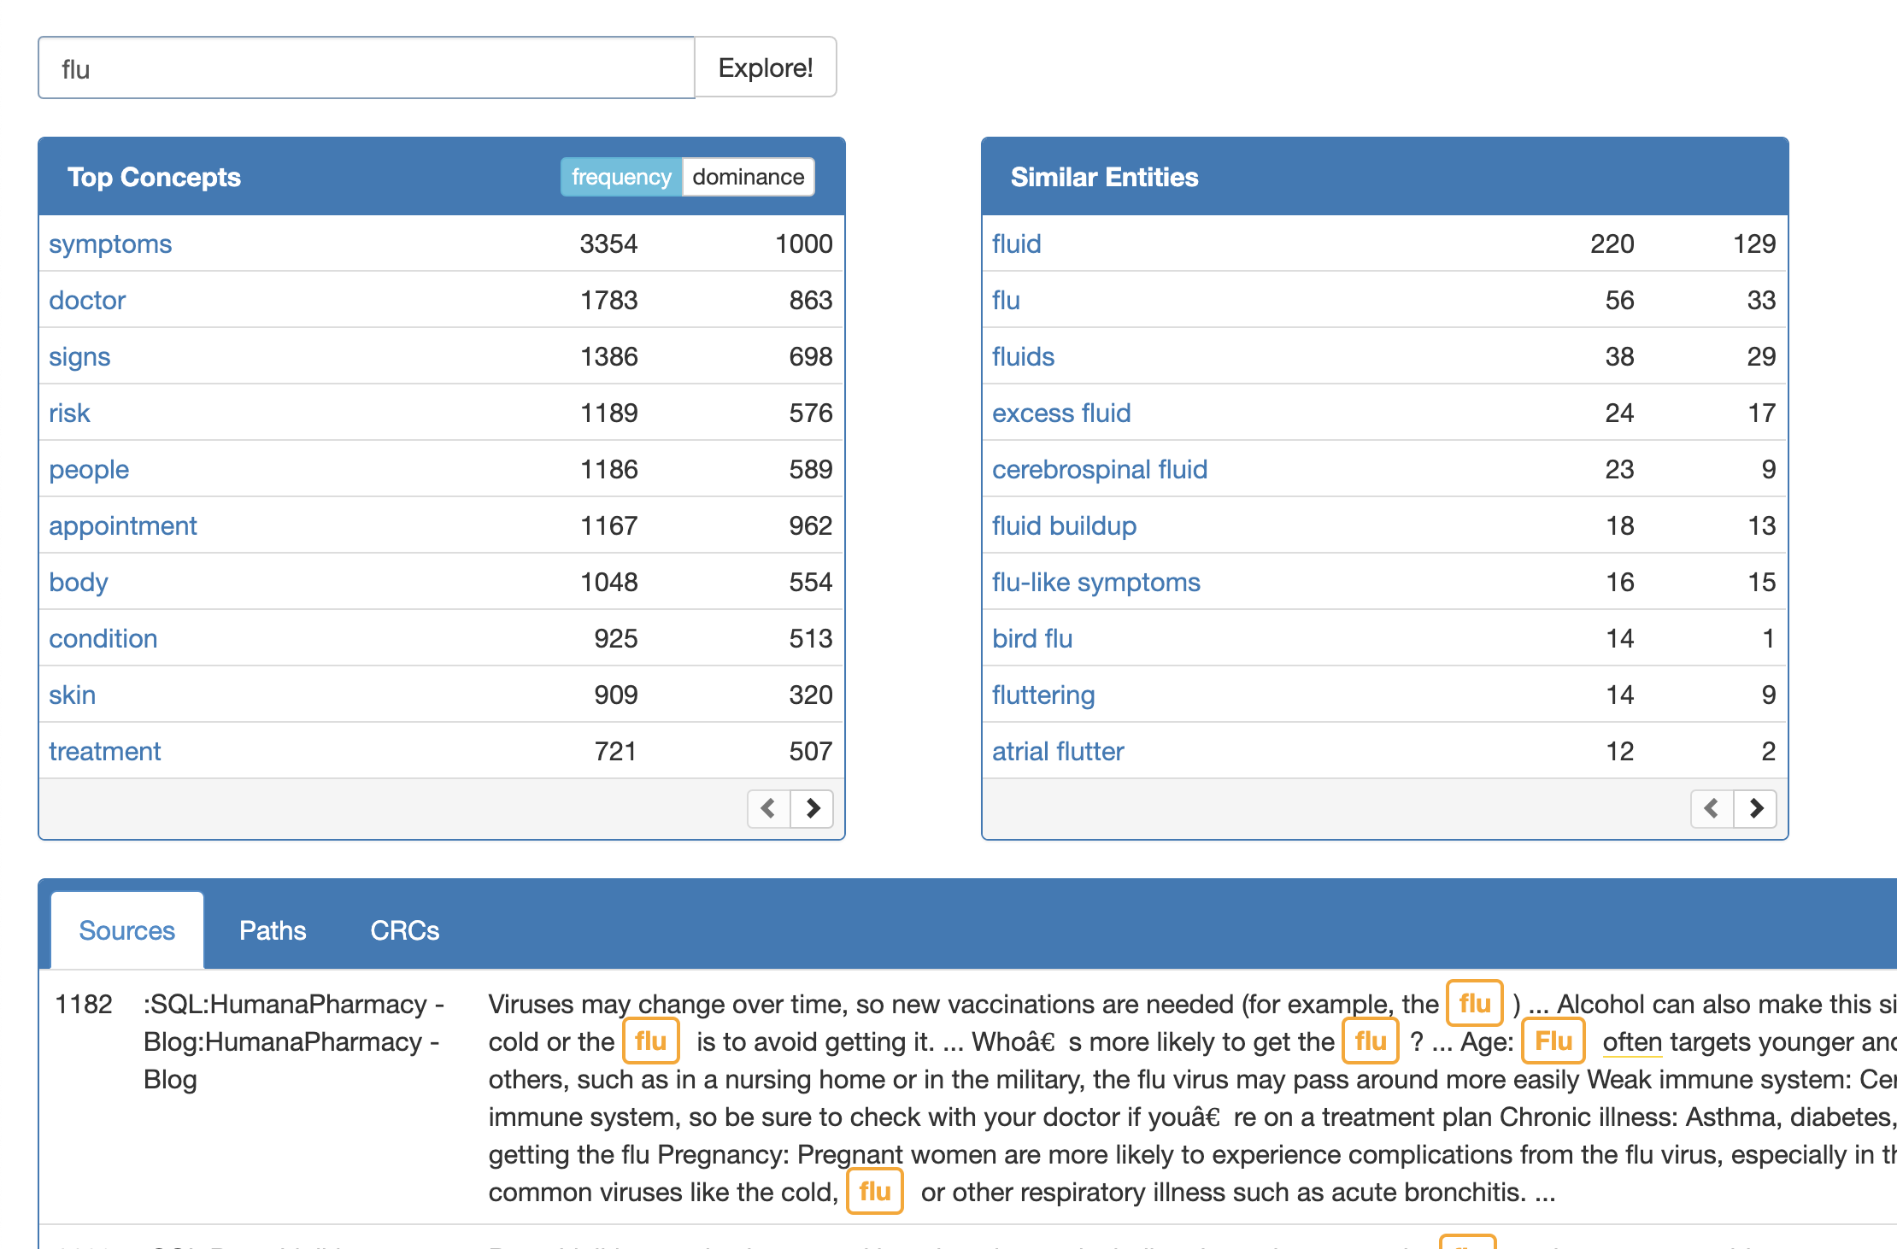Go to previous page of Top Concepts
The image size is (1897, 1249).
point(768,808)
